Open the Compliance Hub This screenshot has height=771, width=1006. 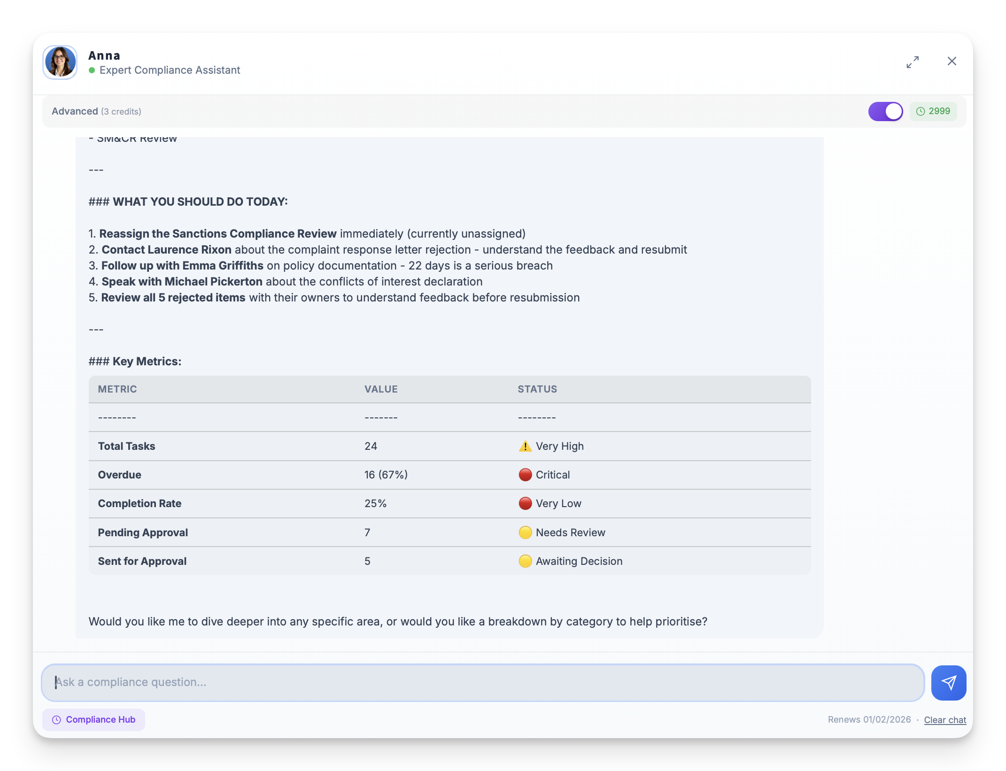(93, 719)
